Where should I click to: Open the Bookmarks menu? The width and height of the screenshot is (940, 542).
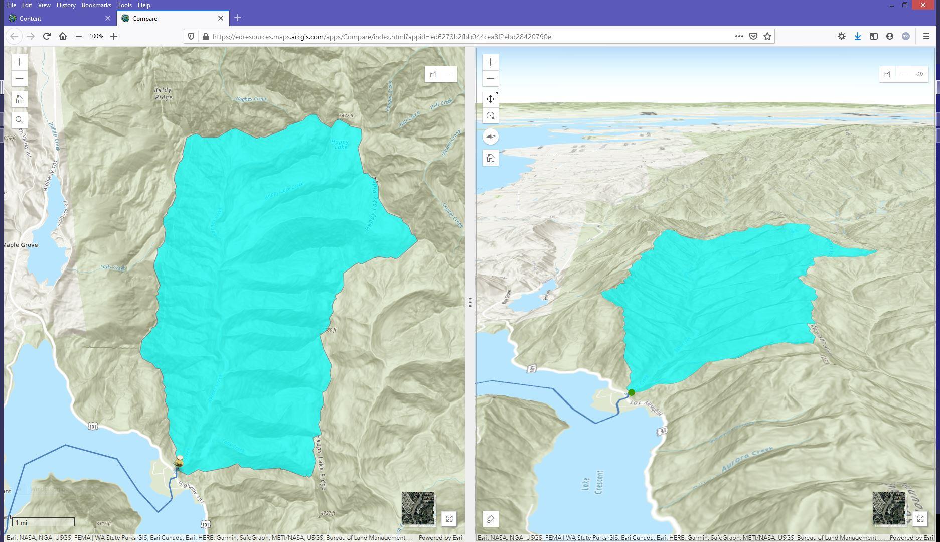(x=96, y=5)
